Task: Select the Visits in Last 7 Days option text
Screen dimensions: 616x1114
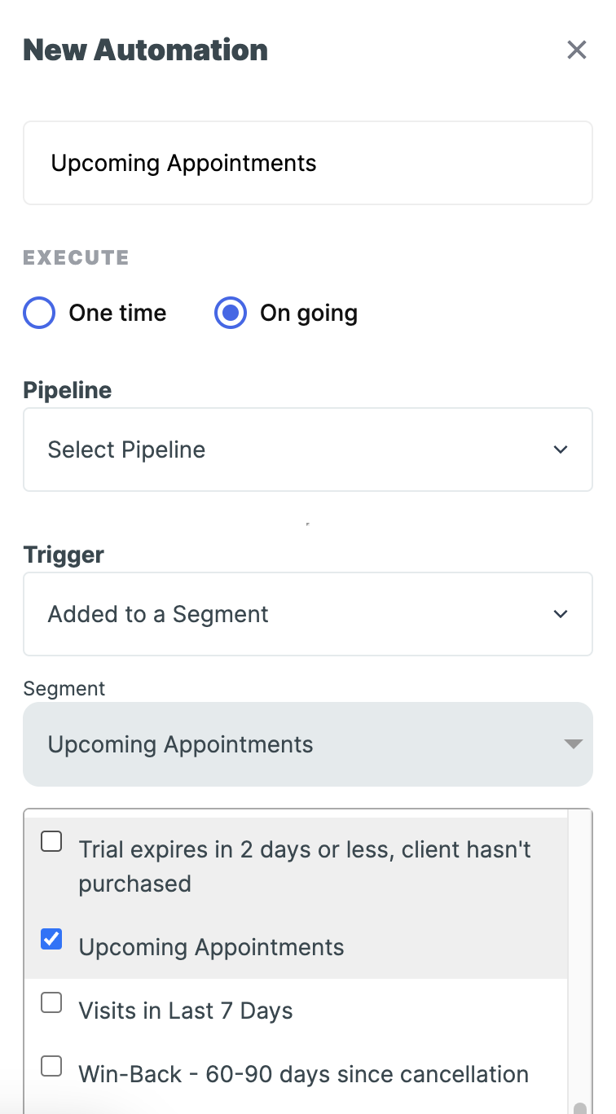Action: (186, 1011)
